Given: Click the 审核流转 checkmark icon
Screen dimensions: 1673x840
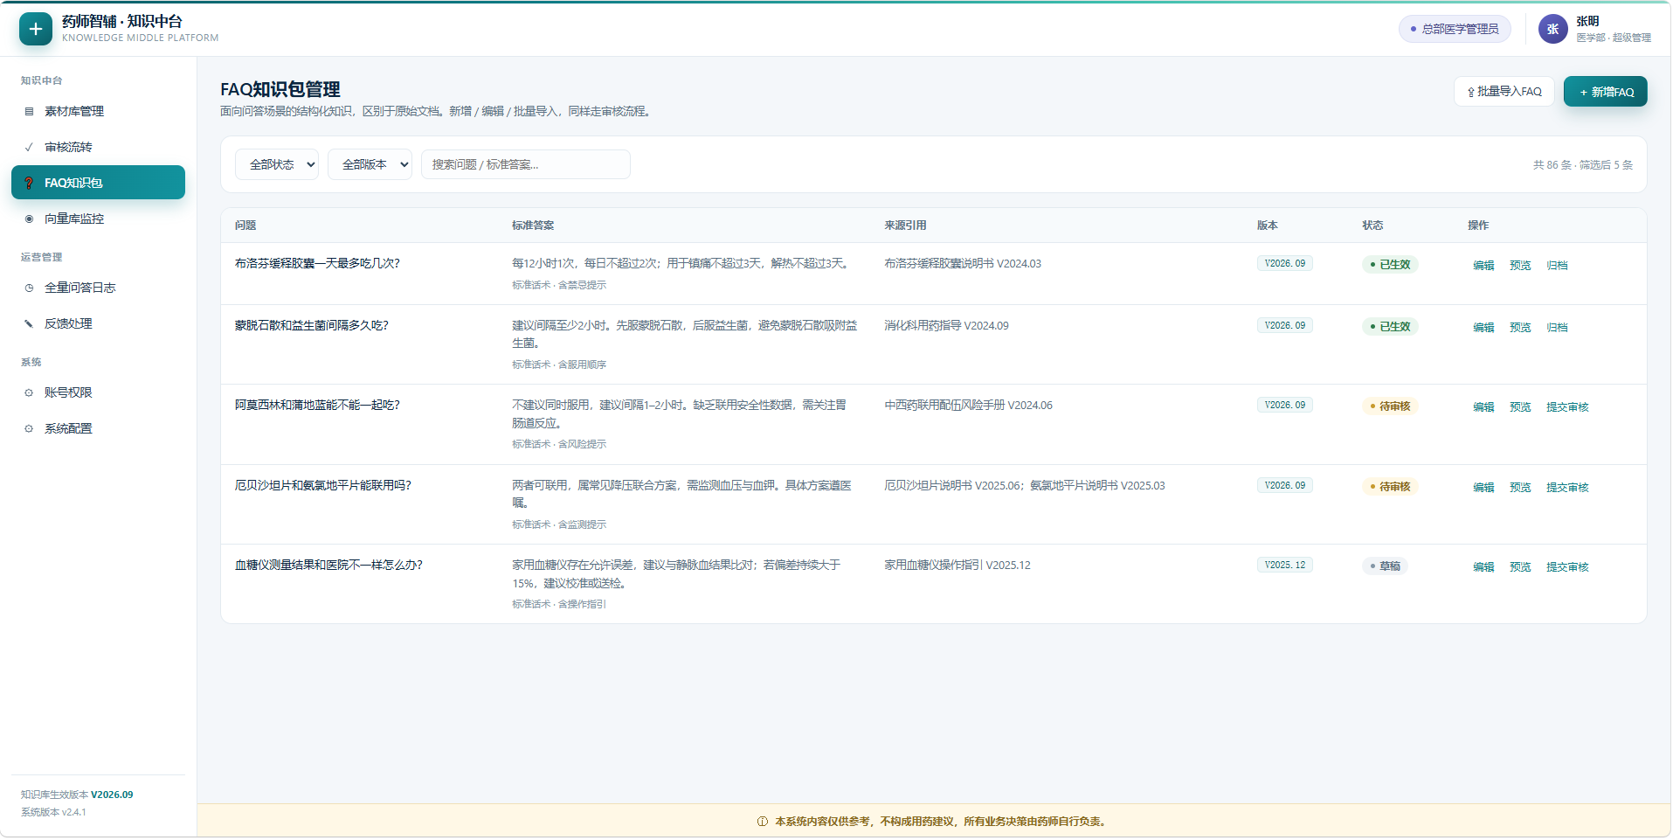Looking at the screenshot, I should click(29, 148).
